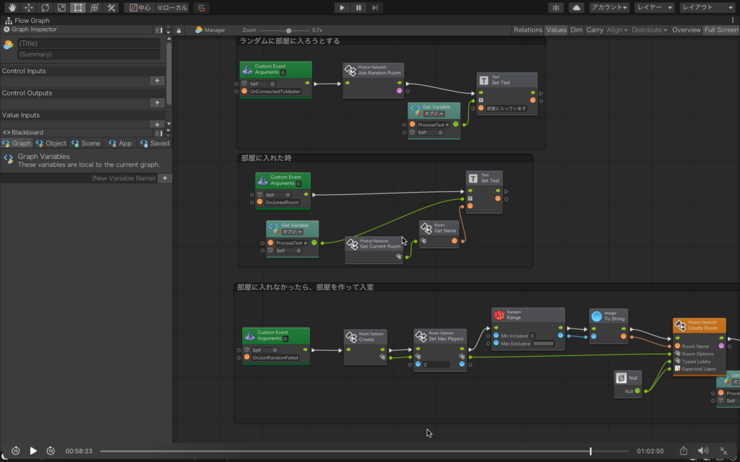
Task: Step one frame forward in Unity
Action: pyautogui.click(x=375, y=7)
